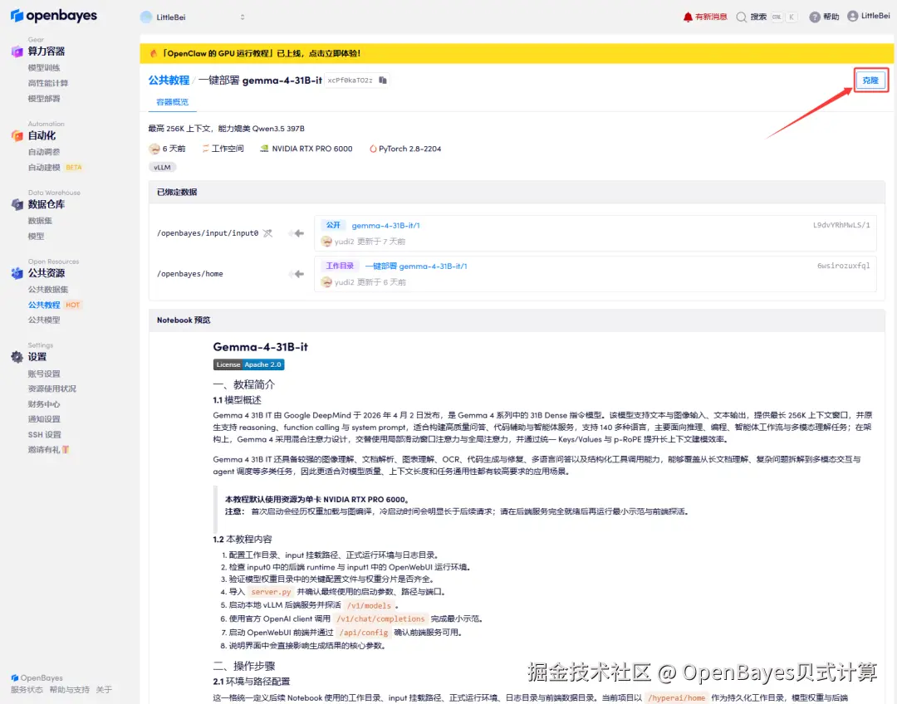Open search with the magnifier icon
This screenshot has width=897, height=704.
coord(742,17)
